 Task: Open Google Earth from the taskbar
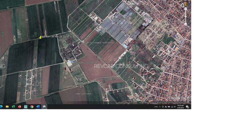click(44, 107)
